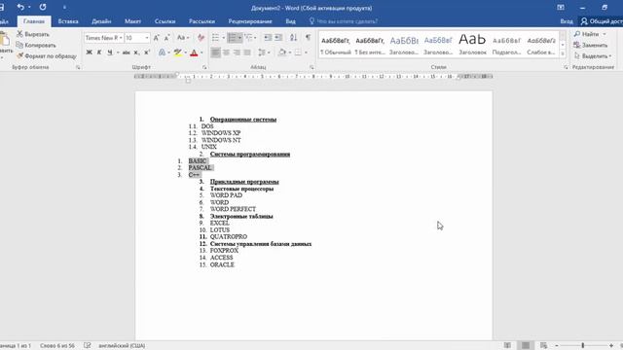This screenshot has width=623, height=350.
Task: Sort the selected text alphabetically
Action: (x=293, y=38)
